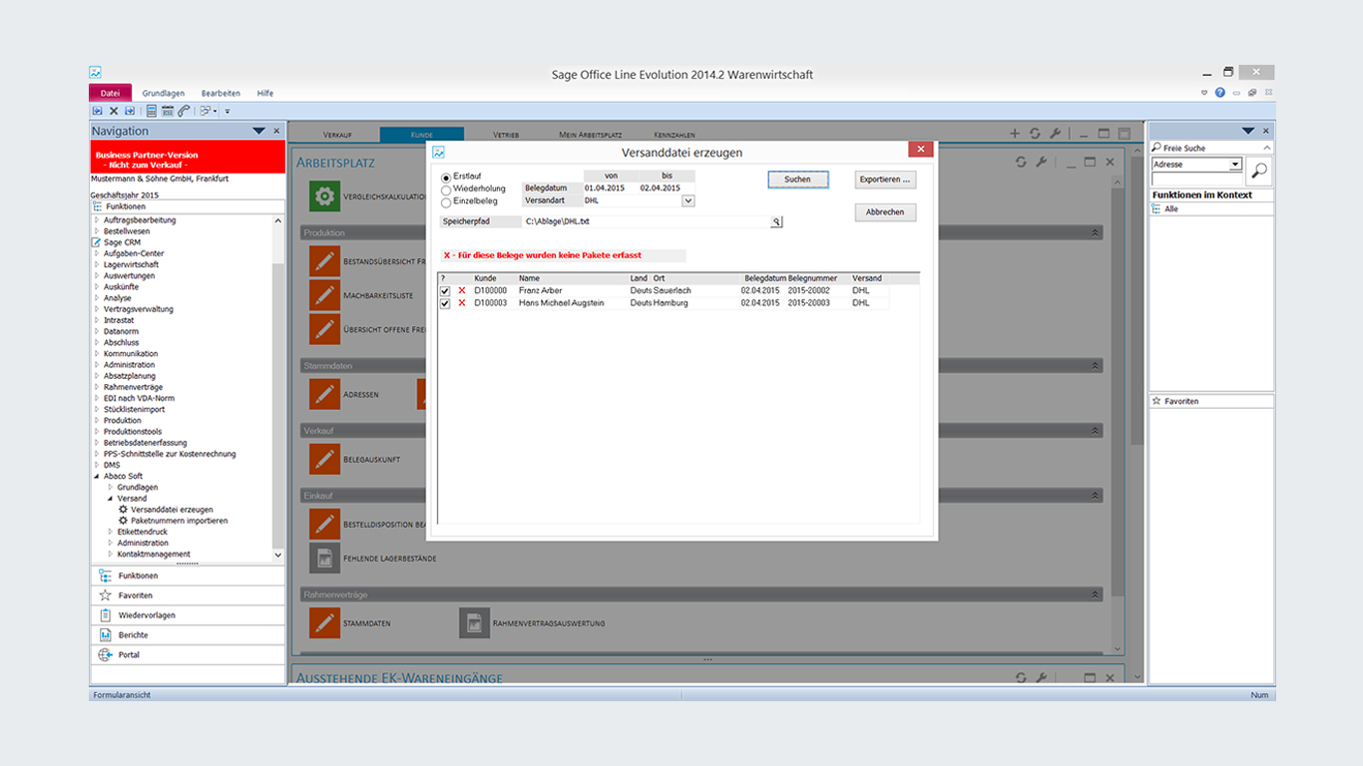Expand the Lagerwirtschaft tree node
Screen dimensions: 1363x766
97,265
